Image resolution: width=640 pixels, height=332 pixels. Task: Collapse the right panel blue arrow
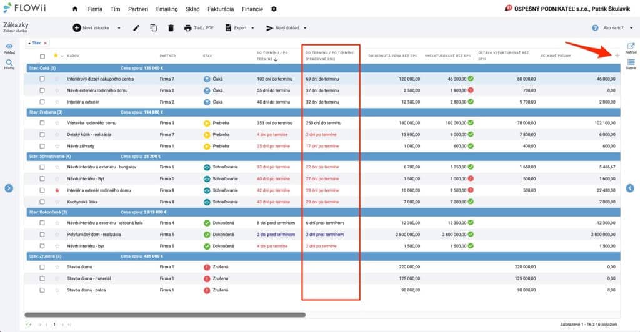pyautogui.click(x=630, y=188)
